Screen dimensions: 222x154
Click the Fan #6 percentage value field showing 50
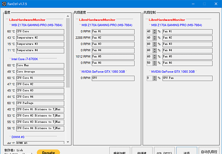point(150,63)
